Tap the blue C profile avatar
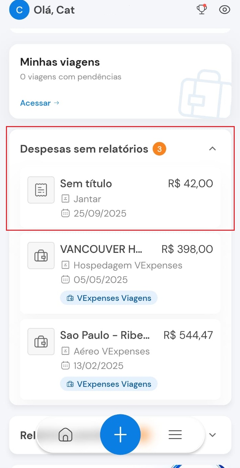Image resolution: width=240 pixels, height=468 pixels. pos(19,10)
